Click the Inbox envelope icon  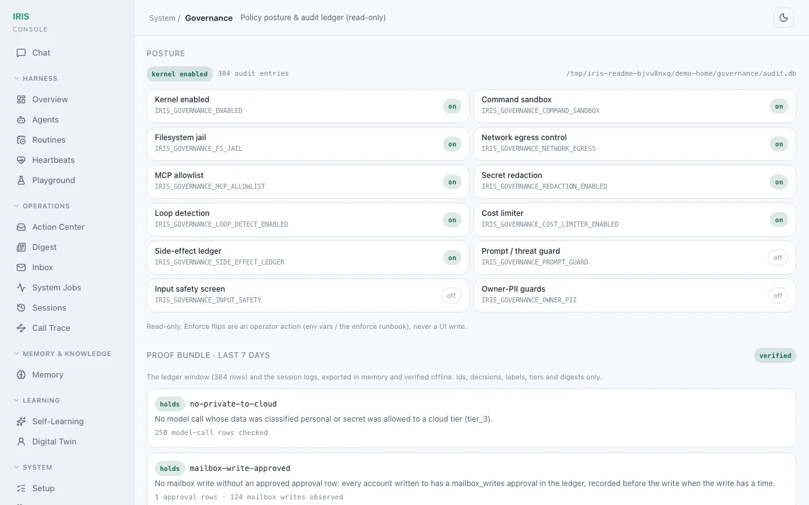click(21, 268)
